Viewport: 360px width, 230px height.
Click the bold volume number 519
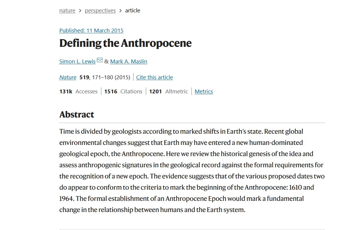(x=84, y=77)
